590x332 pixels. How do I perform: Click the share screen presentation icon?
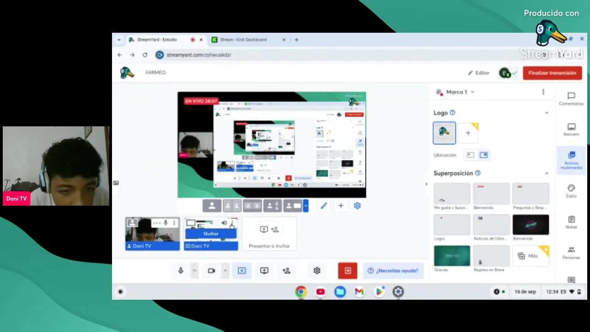264,271
